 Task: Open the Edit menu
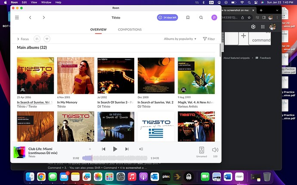coord(24,2)
